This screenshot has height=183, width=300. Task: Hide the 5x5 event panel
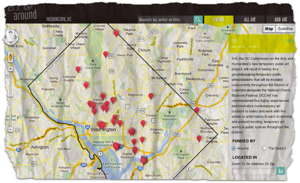[289, 40]
